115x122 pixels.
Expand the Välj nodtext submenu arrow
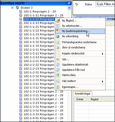pos(102,81)
